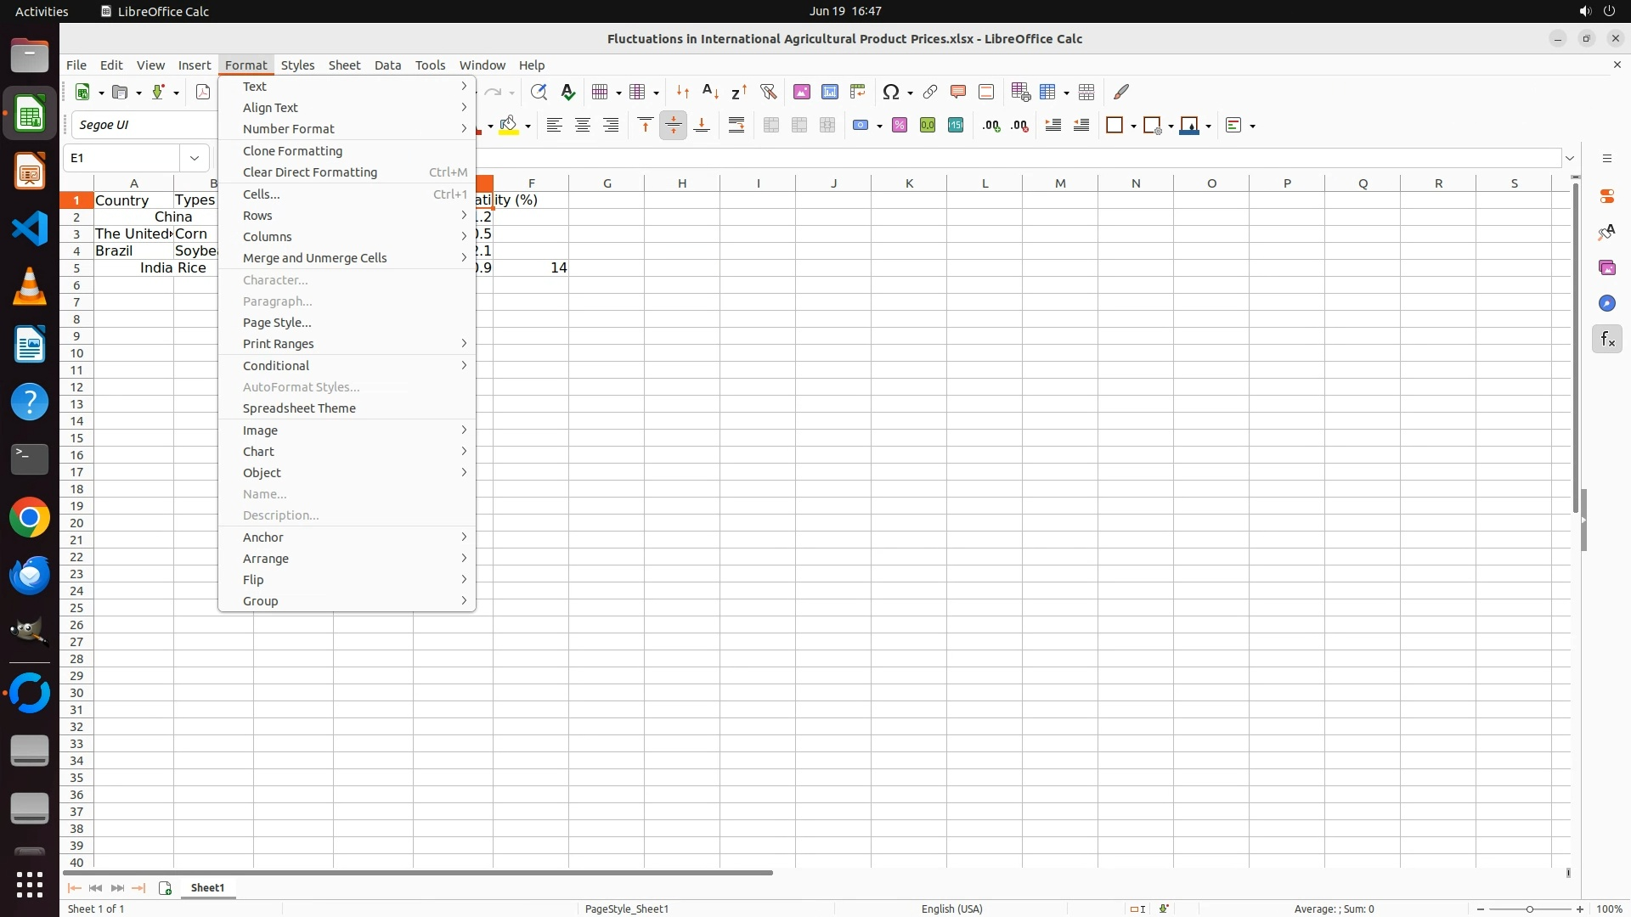Screen dimensions: 1631x917
Task: Insert Image via toolbar icon
Action: point(801,92)
